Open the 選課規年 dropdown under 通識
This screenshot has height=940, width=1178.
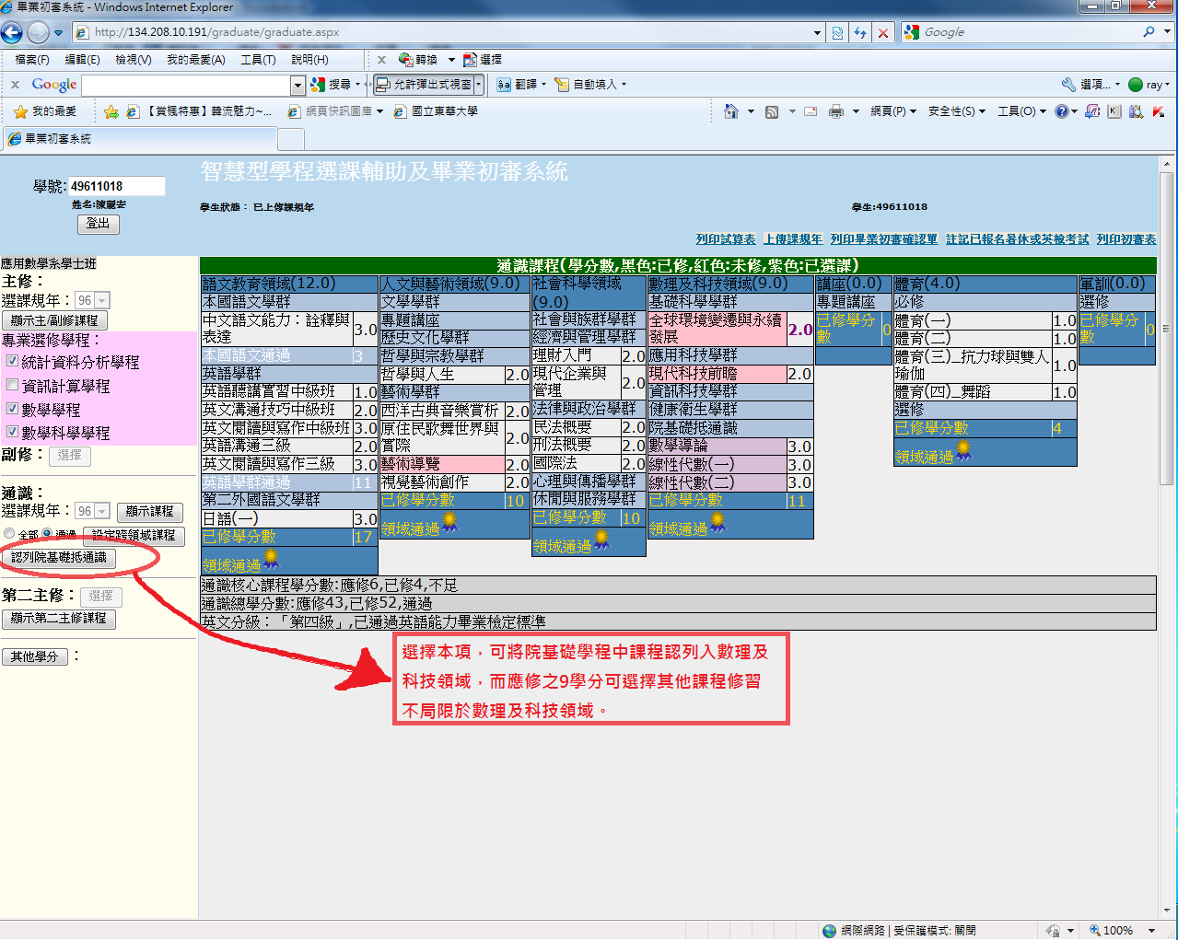coord(101,511)
